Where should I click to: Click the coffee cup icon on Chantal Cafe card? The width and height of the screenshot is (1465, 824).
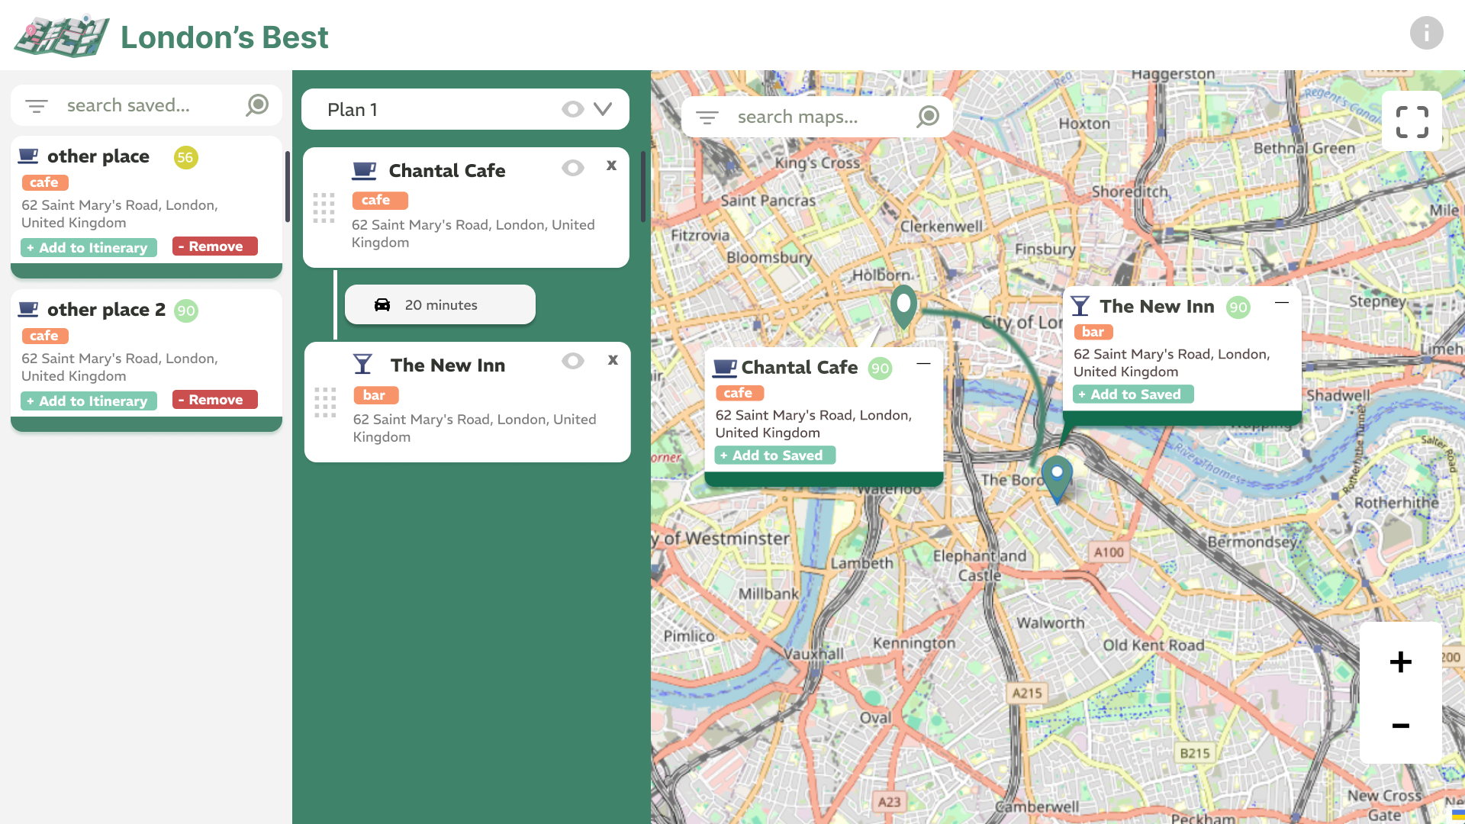pos(364,169)
